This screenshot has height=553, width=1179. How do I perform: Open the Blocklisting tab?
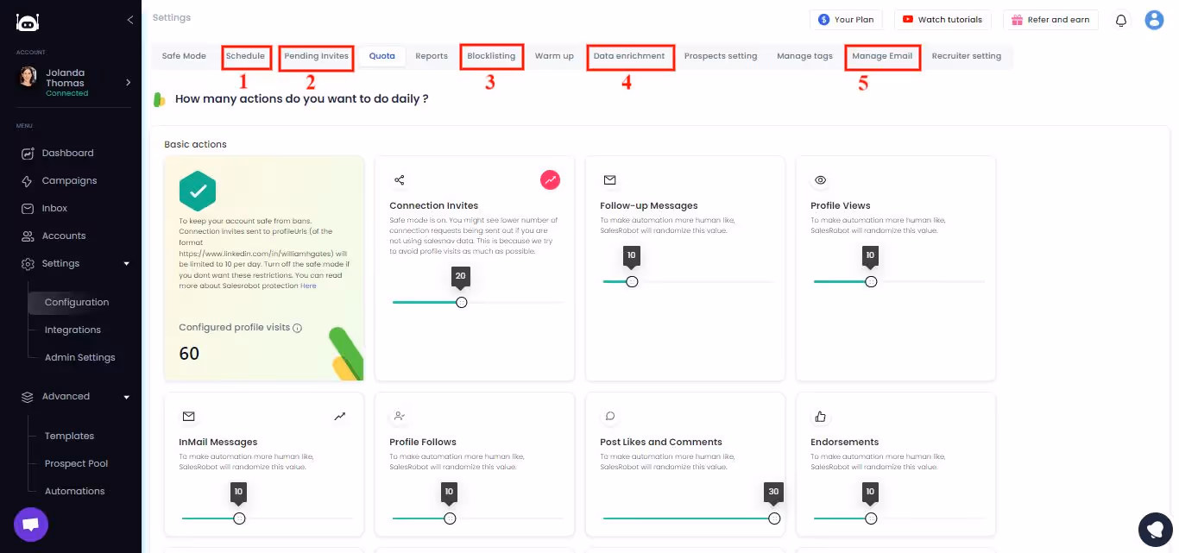pos(491,55)
